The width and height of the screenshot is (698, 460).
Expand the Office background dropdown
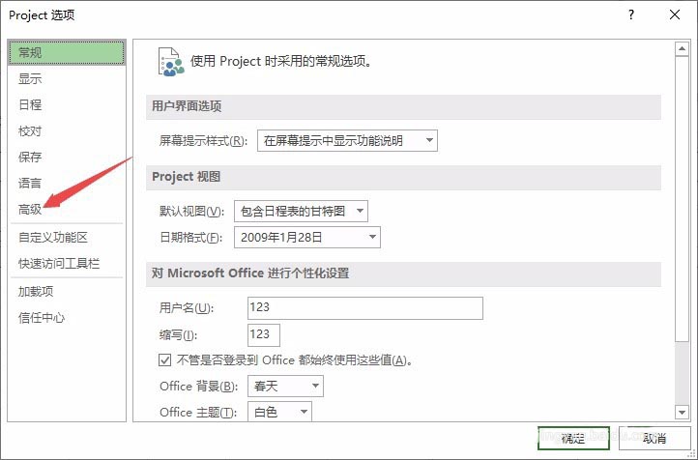(x=284, y=387)
